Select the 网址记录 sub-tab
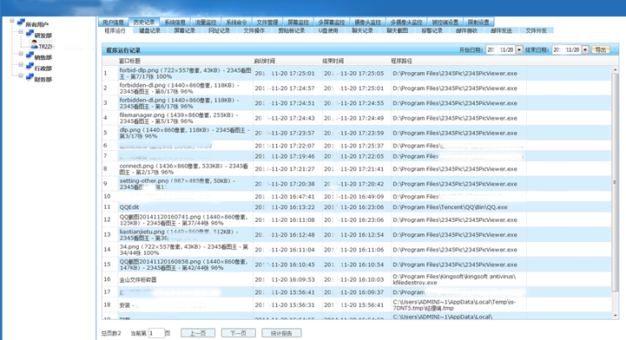Image resolution: width=626 pixels, height=340 pixels. pos(219,30)
